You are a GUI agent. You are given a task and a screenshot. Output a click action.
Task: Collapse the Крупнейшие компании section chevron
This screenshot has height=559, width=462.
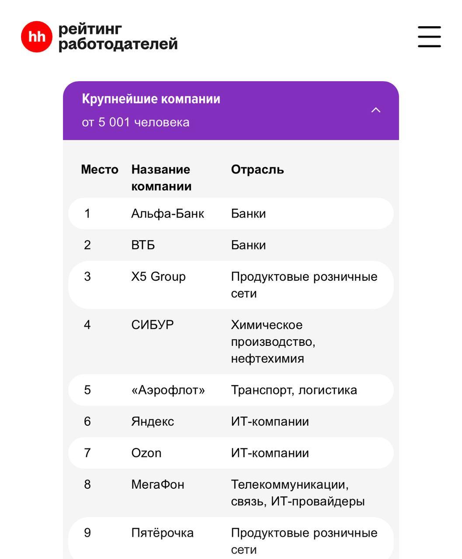(375, 110)
